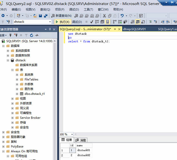Click 调试(D) debug button
This screenshot has width=177, height=160.
pyautogui.click(x=77, y=22)
